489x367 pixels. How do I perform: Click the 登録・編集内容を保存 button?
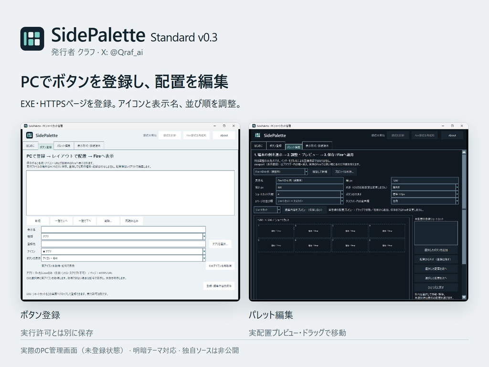(x=219, y=286)
